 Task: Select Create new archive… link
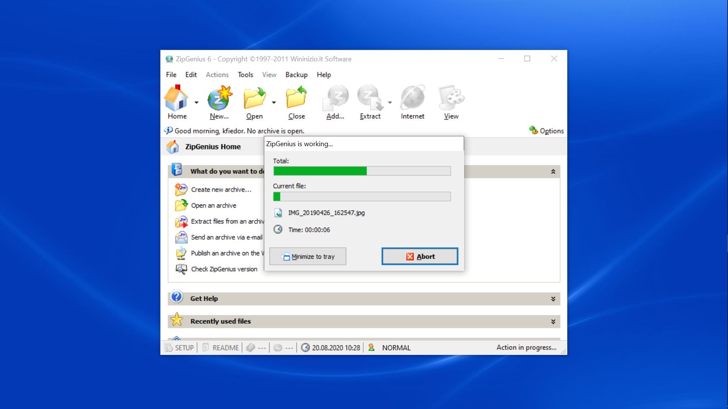coord(221,190)
